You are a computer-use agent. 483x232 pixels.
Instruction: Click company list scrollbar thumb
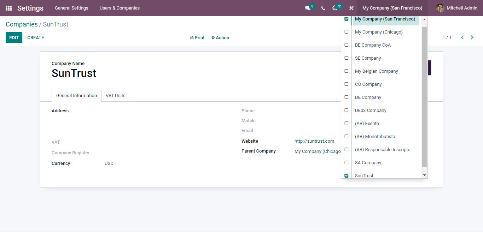click(424, 97)
